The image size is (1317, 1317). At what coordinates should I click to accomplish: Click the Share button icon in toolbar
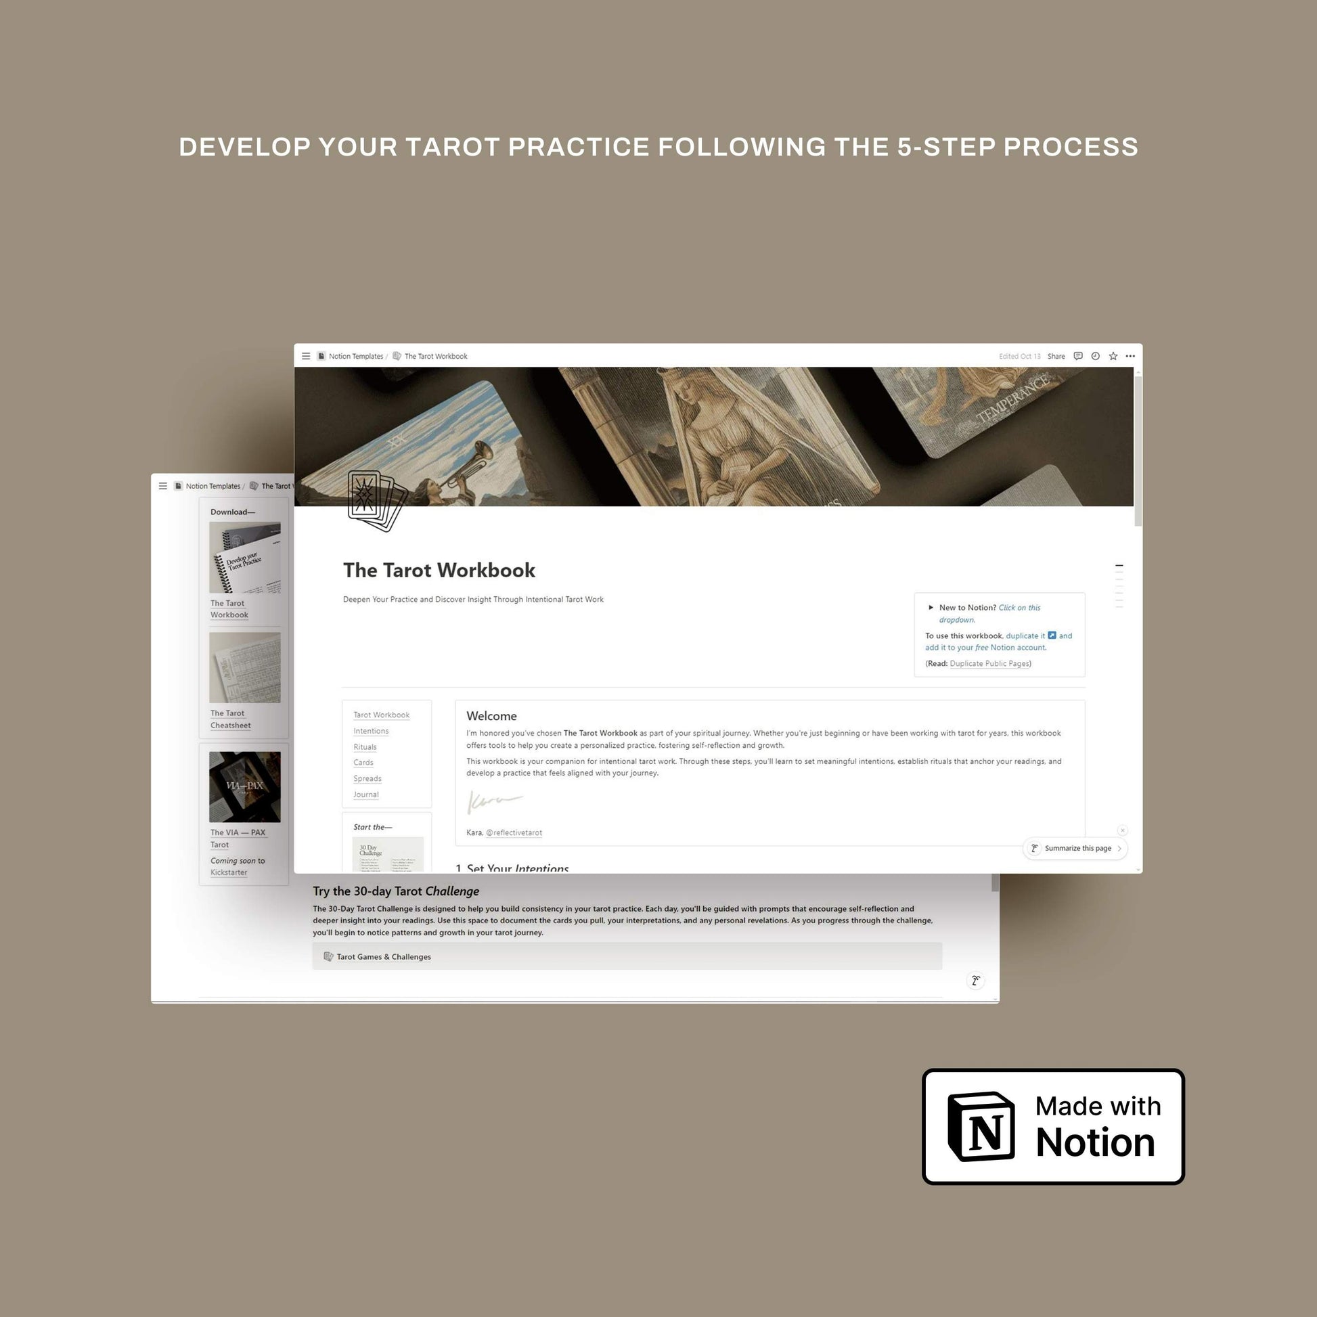1055,356
